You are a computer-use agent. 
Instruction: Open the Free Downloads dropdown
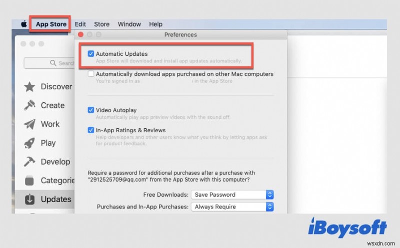(x=232, y=195)
